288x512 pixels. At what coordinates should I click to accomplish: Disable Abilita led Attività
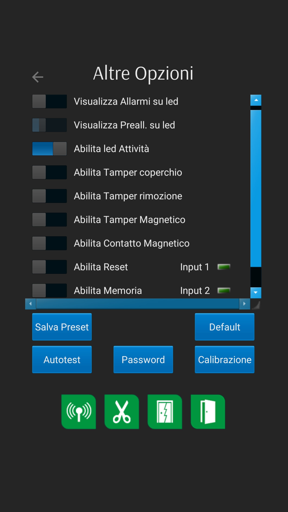click(49, 149)
